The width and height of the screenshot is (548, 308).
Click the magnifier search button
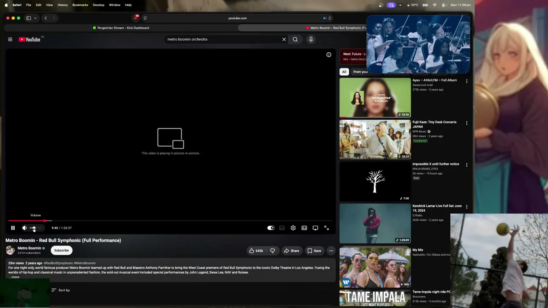pos(295,39)
